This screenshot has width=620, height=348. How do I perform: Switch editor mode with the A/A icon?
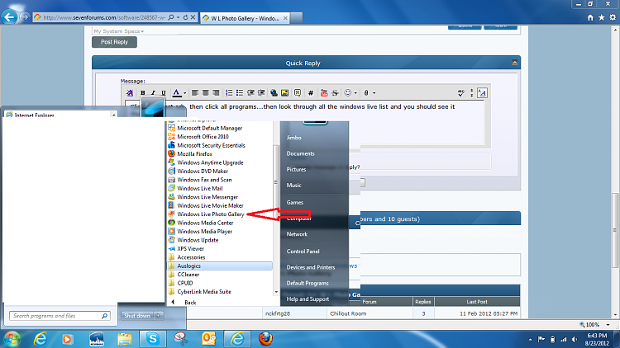click(482, 92)
